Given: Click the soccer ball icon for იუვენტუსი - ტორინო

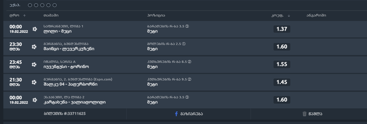Looking at the screenshot, I should click(x=34, y=65).
